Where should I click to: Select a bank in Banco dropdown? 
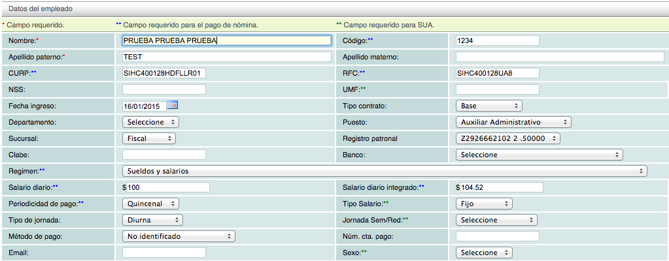pos(539,155)
